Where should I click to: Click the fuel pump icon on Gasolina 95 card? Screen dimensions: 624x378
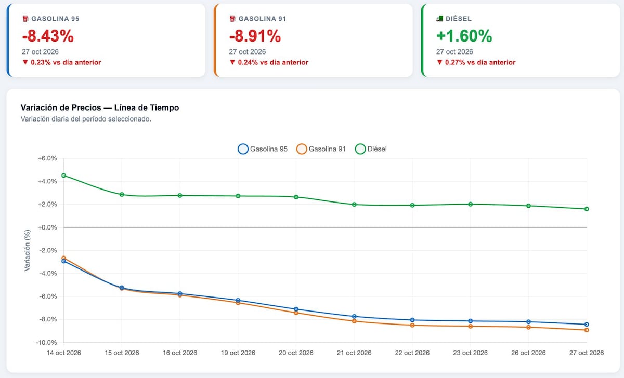pos(25,19)
